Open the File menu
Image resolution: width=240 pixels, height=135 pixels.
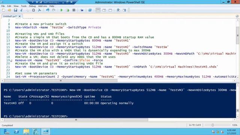coord(3,6)
